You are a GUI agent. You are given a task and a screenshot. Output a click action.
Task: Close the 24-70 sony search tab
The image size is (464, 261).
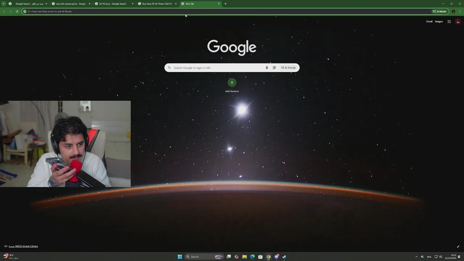click(x=133, y=4)
